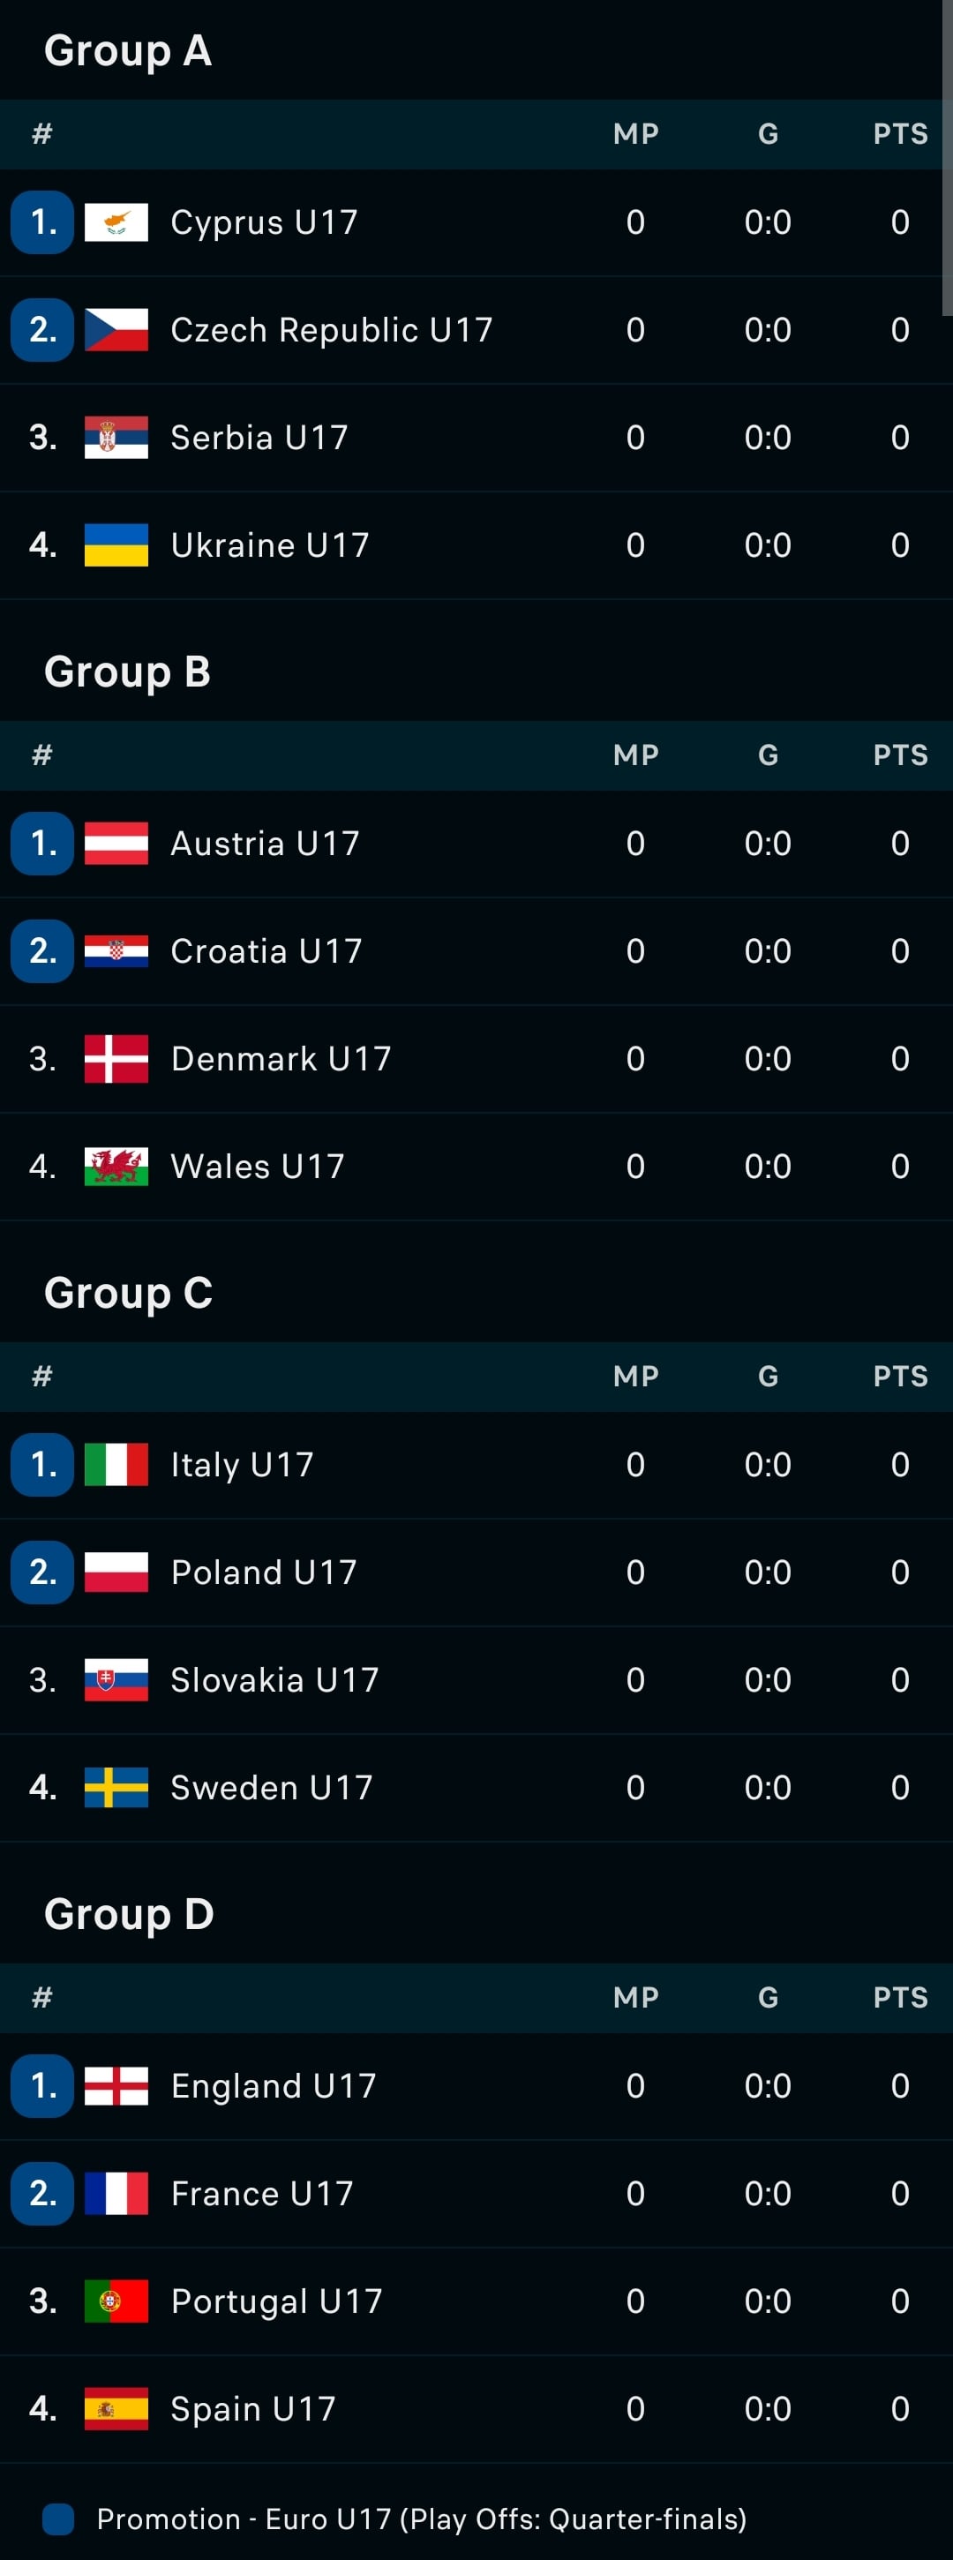Open the Italy U17 team row

476,1465
